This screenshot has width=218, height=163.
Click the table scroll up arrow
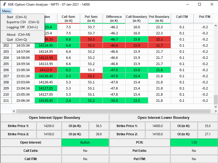216,26
